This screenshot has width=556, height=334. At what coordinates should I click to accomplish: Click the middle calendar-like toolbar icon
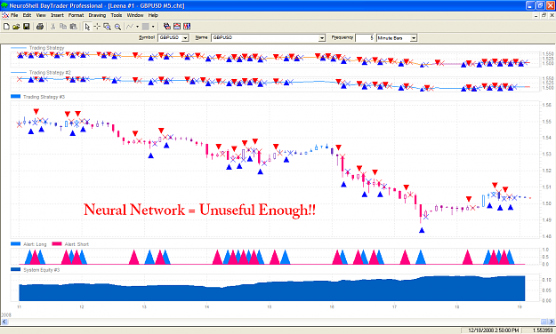(177, 27)
